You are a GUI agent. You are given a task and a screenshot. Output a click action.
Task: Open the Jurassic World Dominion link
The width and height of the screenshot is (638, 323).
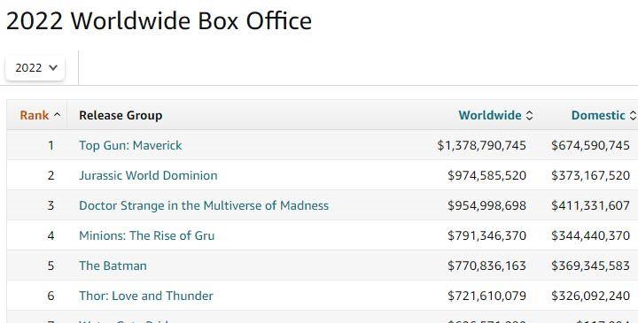coord(148,175)
